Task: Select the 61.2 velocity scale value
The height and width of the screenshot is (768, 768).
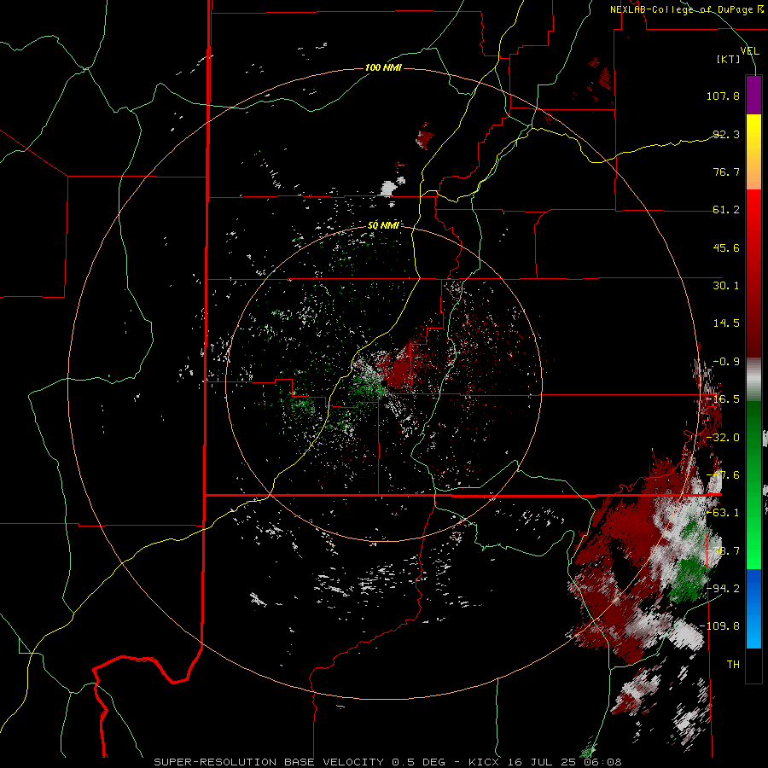Action: point(726,210)
